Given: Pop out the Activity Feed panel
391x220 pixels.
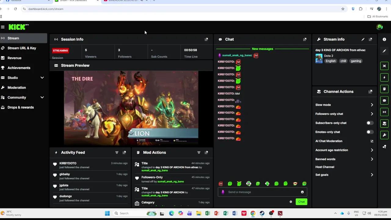Looking at the screenshot, I should click(124, 152).
